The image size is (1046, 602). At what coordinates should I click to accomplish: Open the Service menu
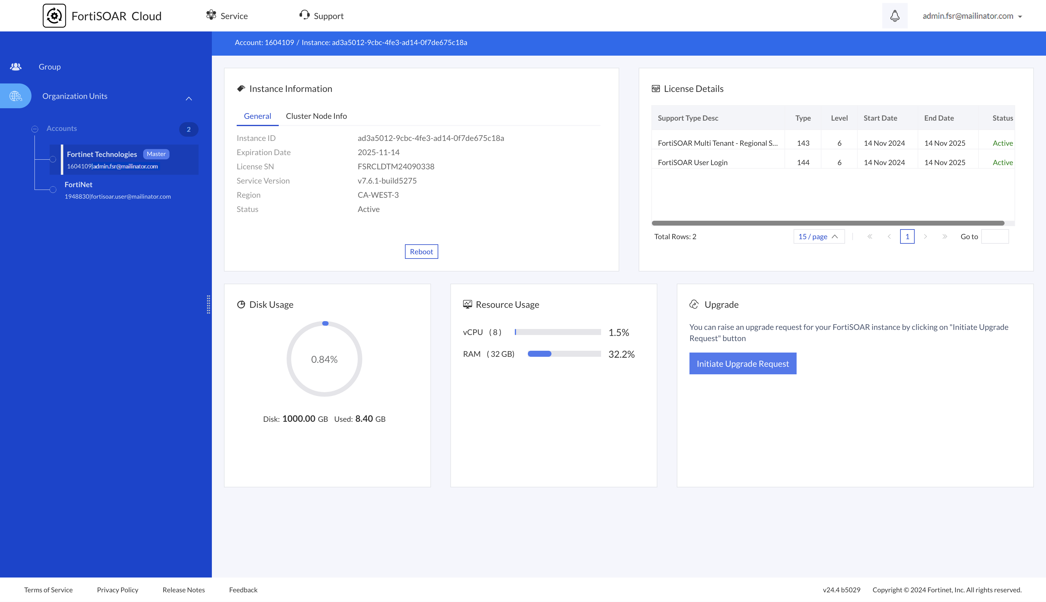(227, 15)
